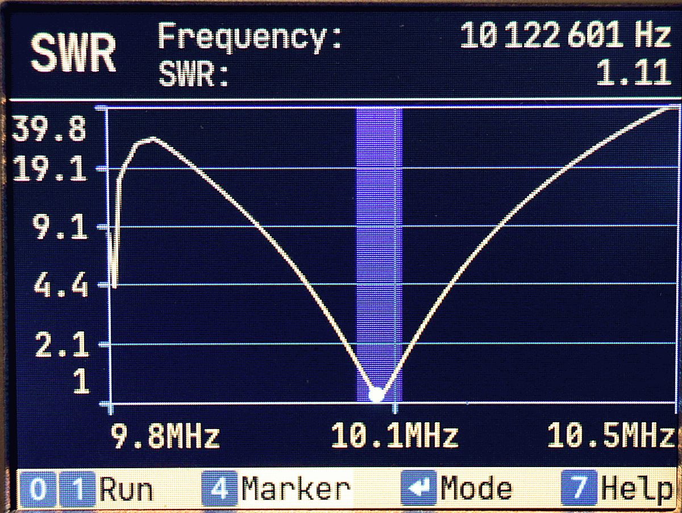682x513 pixels.
Task: Click the curve peak near 9.8MHz
Action: coord(152,138)
